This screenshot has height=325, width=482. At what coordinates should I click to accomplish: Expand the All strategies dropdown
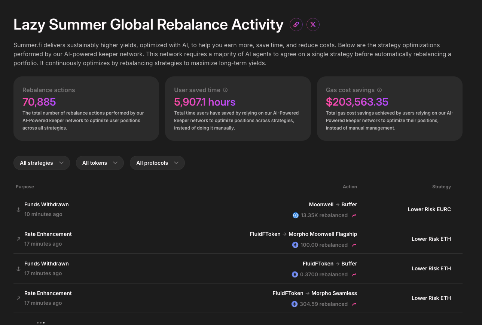point(42,163)
